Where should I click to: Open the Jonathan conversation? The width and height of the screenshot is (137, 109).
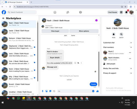click(19, 93)
